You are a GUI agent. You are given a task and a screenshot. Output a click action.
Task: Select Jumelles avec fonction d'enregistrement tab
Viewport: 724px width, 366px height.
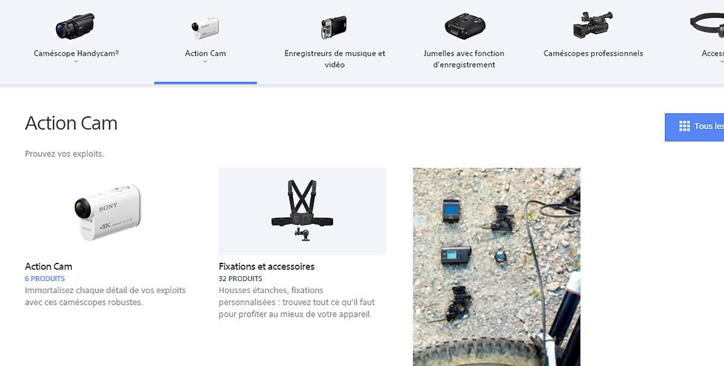464,58
